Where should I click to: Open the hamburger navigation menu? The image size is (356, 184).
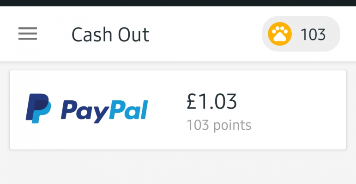(x=28, y=34)
